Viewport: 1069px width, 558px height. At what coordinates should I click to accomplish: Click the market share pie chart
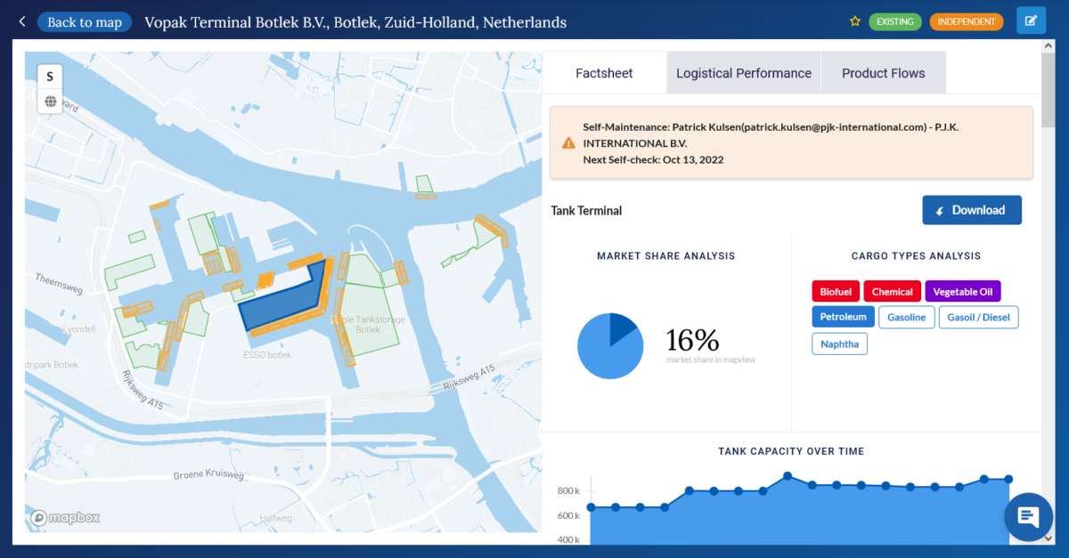click(610, 346)
